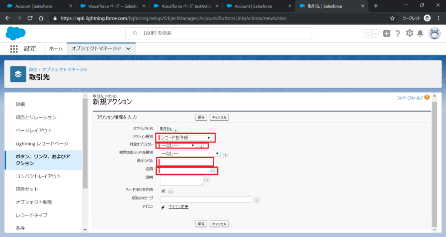Open the 標準の表示ラベル種別 dropdown
Image resolution: width=446 pixels, height=237 pixels.
(x=190, y=153)
